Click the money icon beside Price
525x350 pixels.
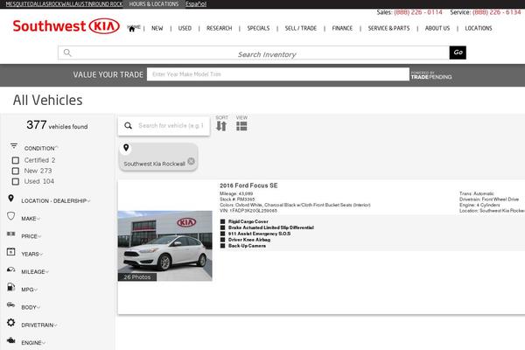coord(10,234)
